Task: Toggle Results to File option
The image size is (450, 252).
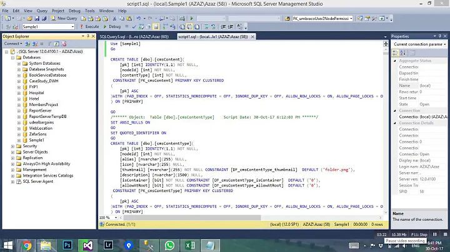Action: [x=197, y=27]
